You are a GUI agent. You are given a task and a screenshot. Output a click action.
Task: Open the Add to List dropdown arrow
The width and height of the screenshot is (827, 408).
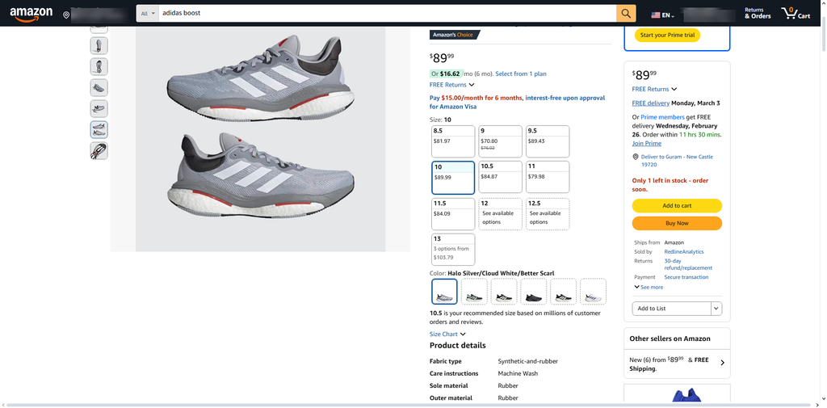click(716, 309)
